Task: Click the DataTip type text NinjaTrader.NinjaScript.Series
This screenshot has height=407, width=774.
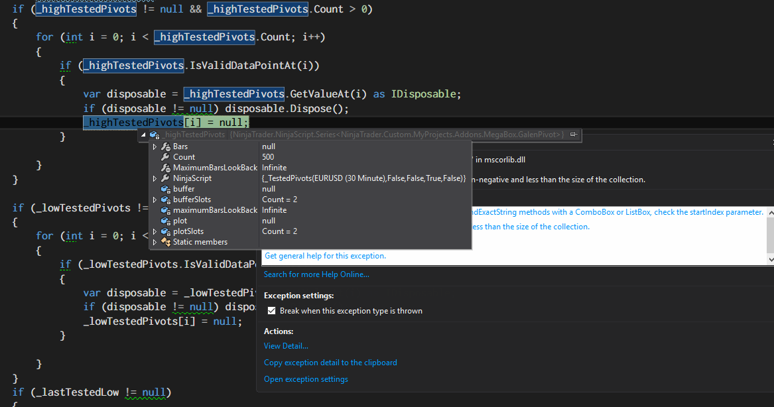Action: [397, 135]
